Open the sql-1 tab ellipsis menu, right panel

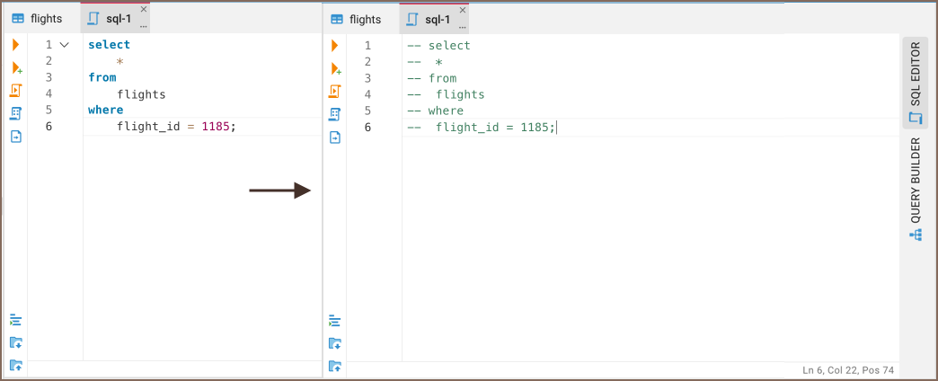(x=463, y=26)
